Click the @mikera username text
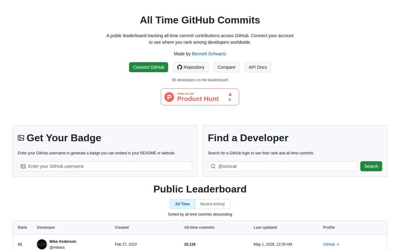This screenshot has height=250, width=400. [x=57, y=247]
